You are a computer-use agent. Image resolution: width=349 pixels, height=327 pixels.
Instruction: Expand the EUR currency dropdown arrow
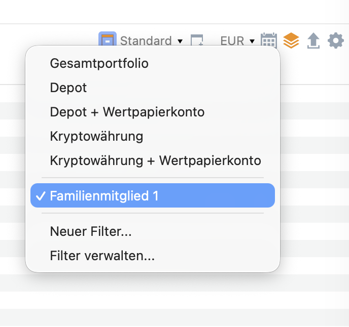[x=252, y=41]
